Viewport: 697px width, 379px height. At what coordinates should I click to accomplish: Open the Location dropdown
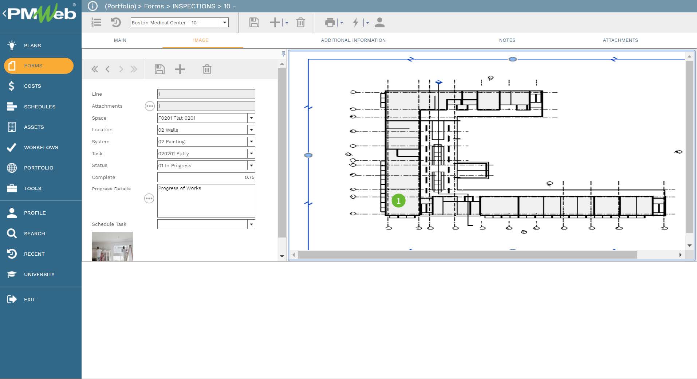251,130
